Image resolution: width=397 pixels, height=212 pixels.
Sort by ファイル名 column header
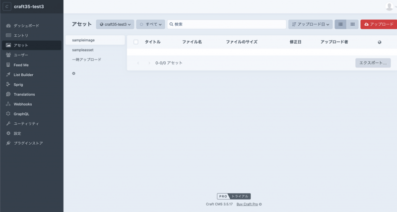tap(192, 42)
